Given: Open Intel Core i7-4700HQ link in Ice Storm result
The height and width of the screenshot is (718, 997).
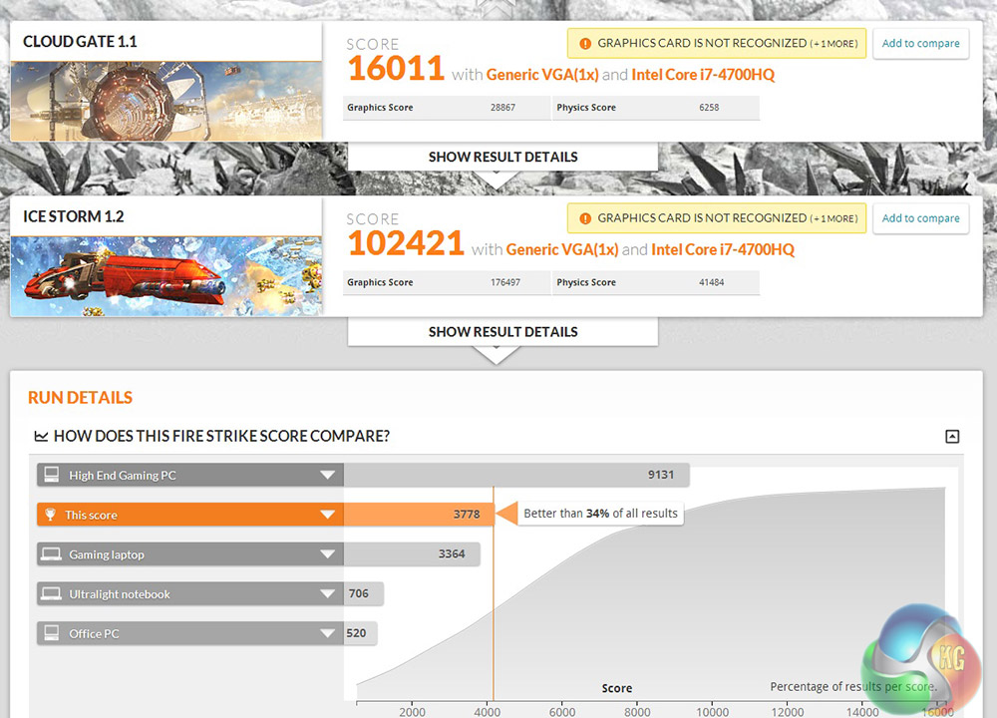Looking at the screenshot, I should (722, 250).
